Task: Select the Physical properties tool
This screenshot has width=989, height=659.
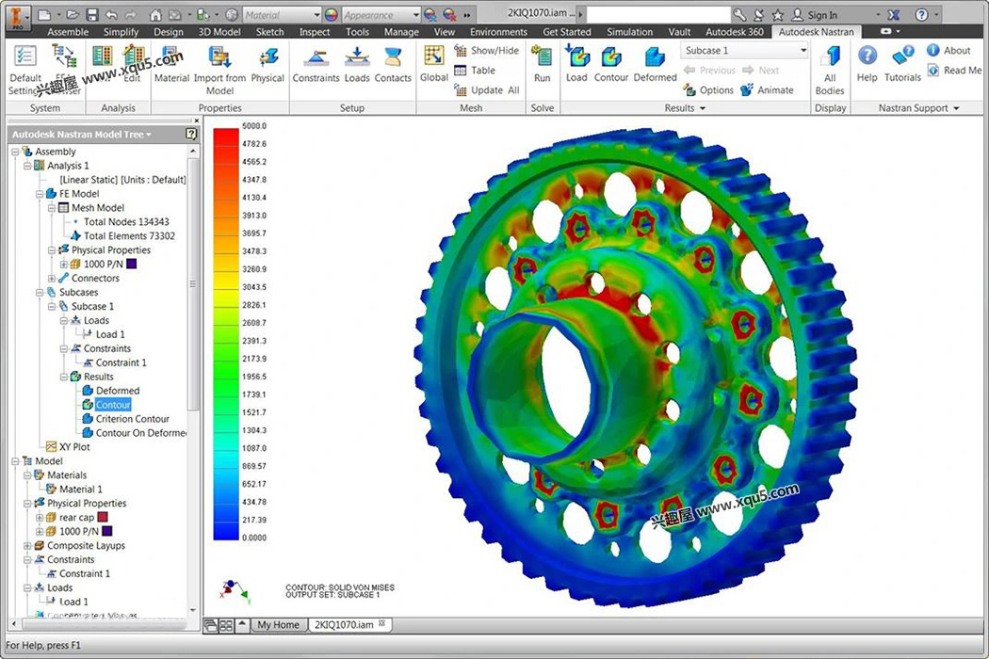Action: (x=268, y=64)
